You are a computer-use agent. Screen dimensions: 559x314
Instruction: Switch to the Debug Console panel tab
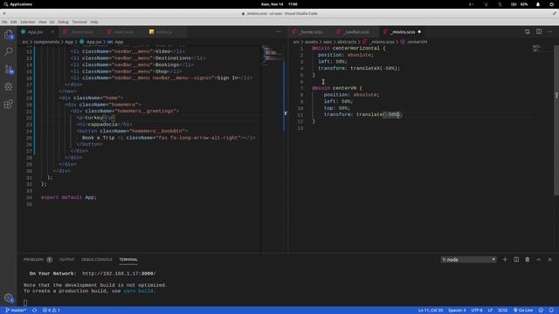click(x=96, y=260)
